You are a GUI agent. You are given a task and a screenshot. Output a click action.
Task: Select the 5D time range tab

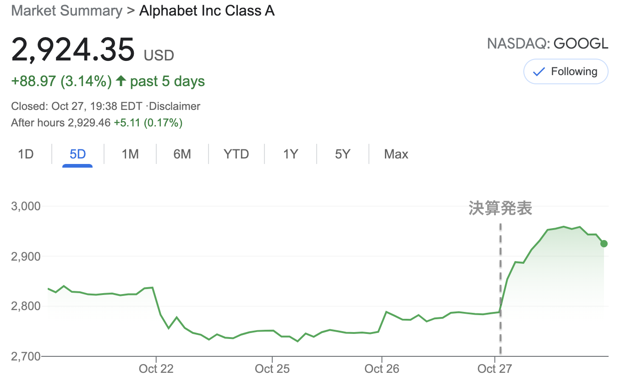point(77,154)
